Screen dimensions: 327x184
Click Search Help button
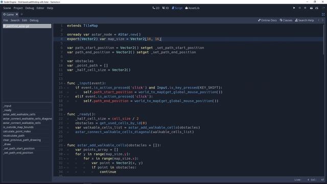[x=305, y=20]
